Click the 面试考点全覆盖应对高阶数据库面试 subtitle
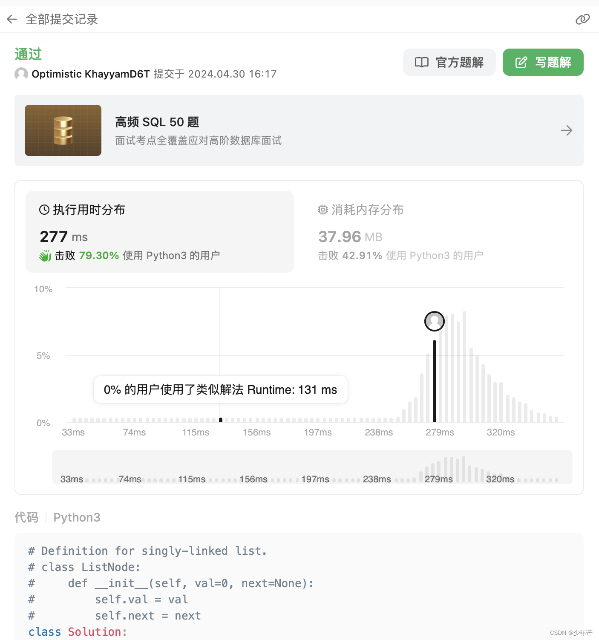The width and height of the screenshot is (599, 640). click(x=198, y=141)
